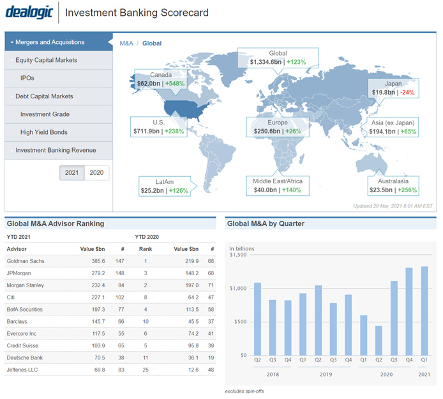Select the U.S. $711.9bn map callout
Screen dimensions: 443x399
click(x=159, y=127)
